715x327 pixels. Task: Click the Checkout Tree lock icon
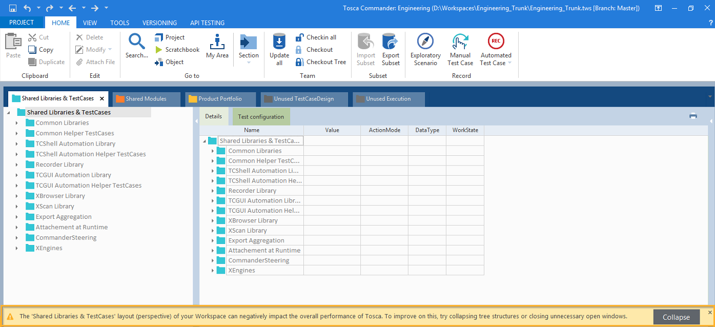300,62
